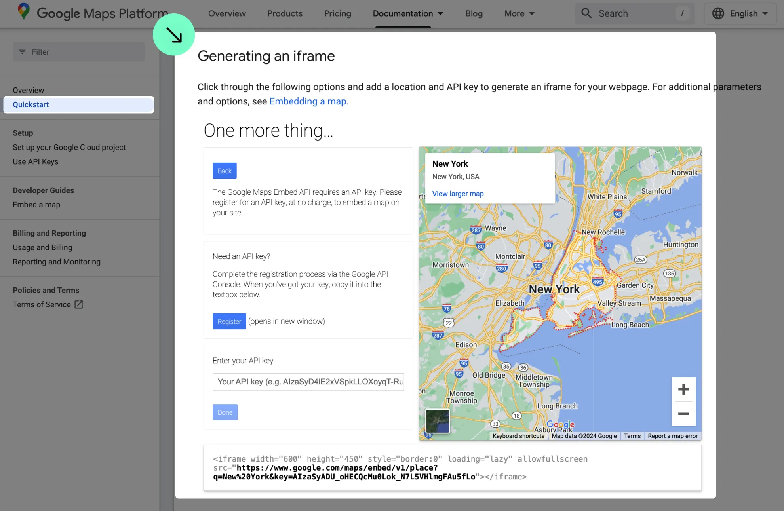784x511 pixels.
Task: Click the Google logo on the map
Action: [560, 424]
